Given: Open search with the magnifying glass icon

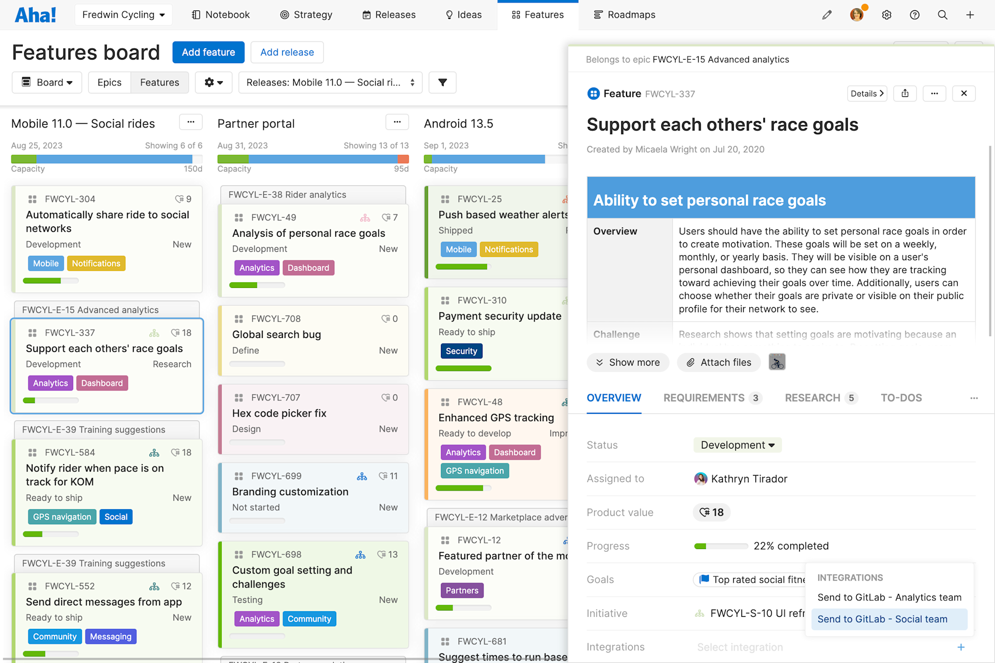Looking at the screenshot, I should tap(943, 15).
